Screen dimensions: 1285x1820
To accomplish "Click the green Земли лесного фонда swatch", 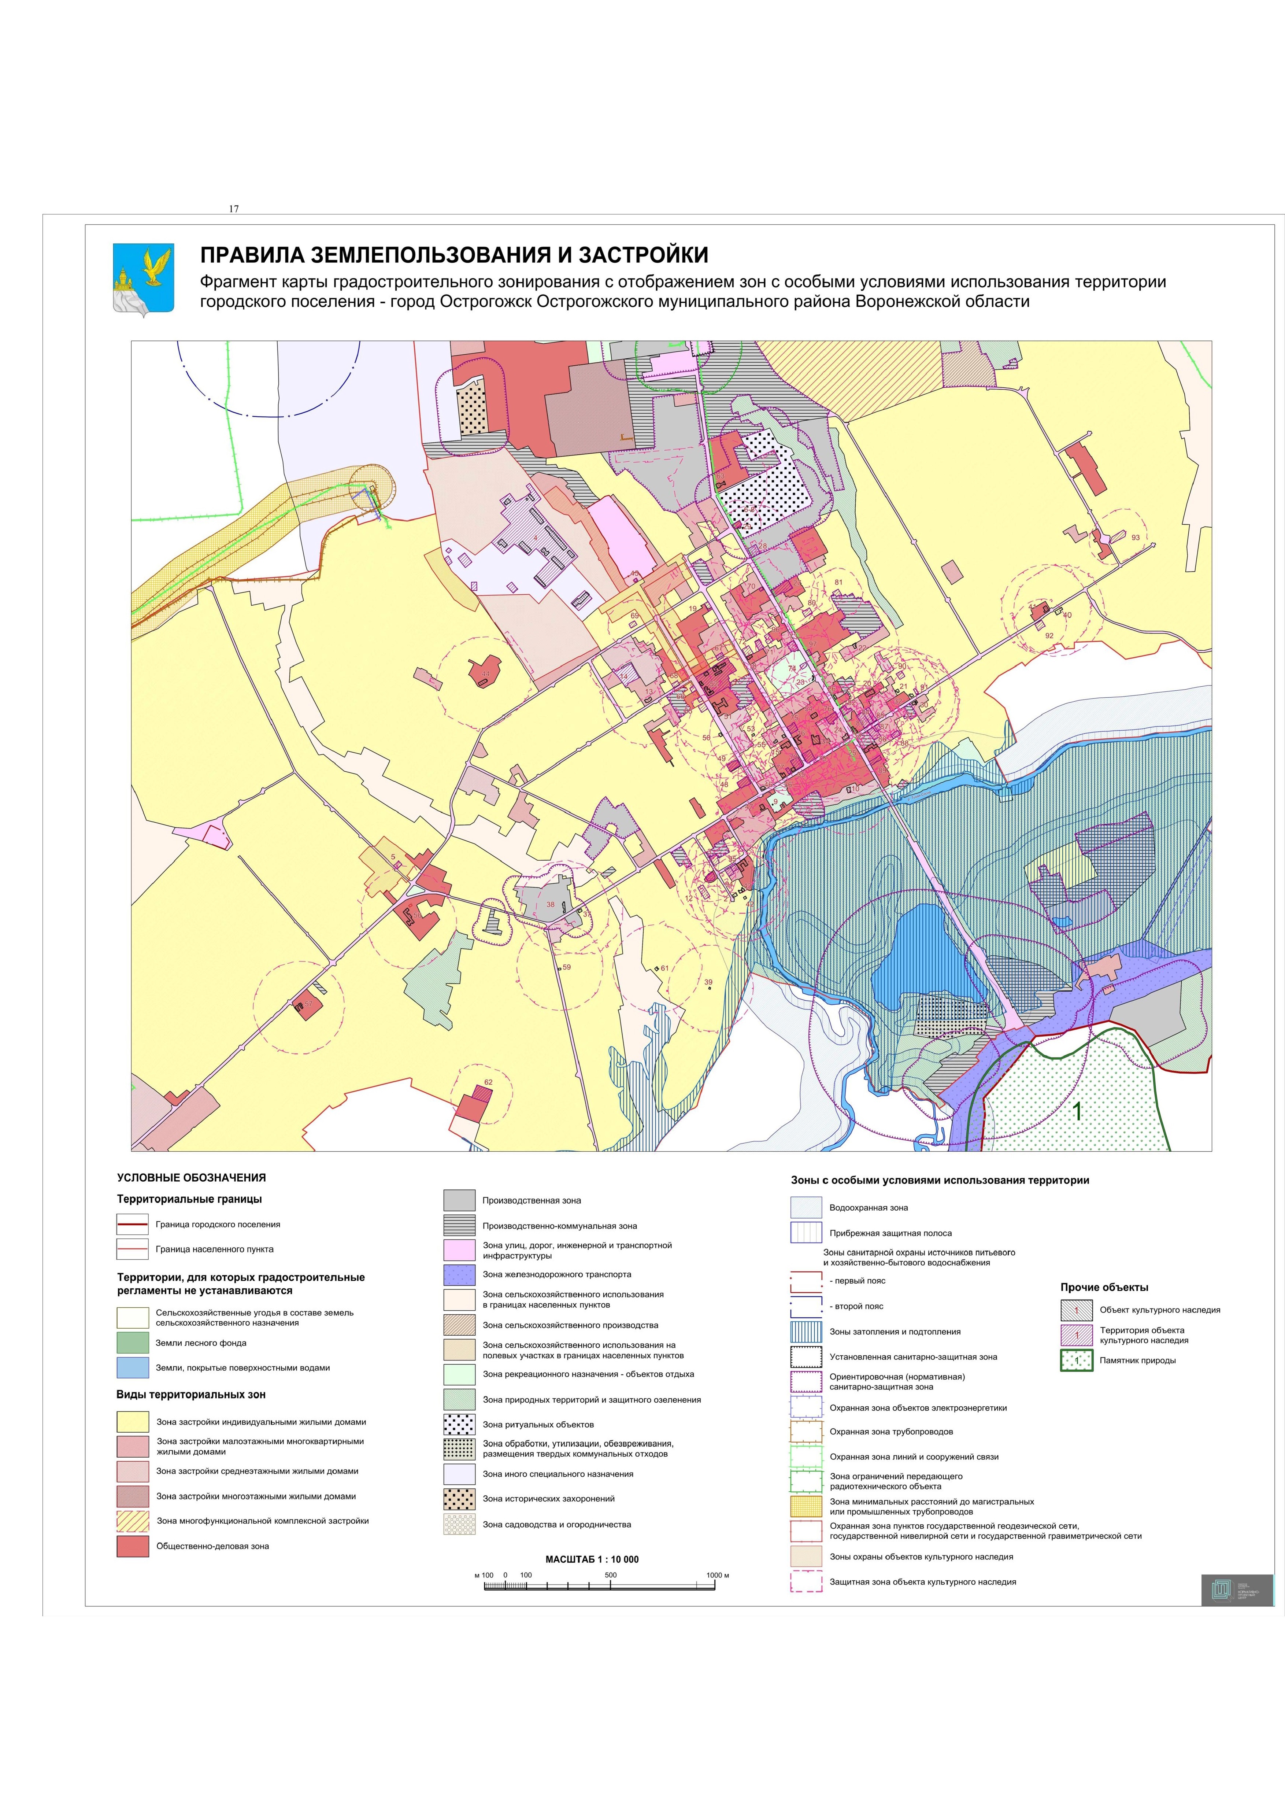I will 132,1343.
